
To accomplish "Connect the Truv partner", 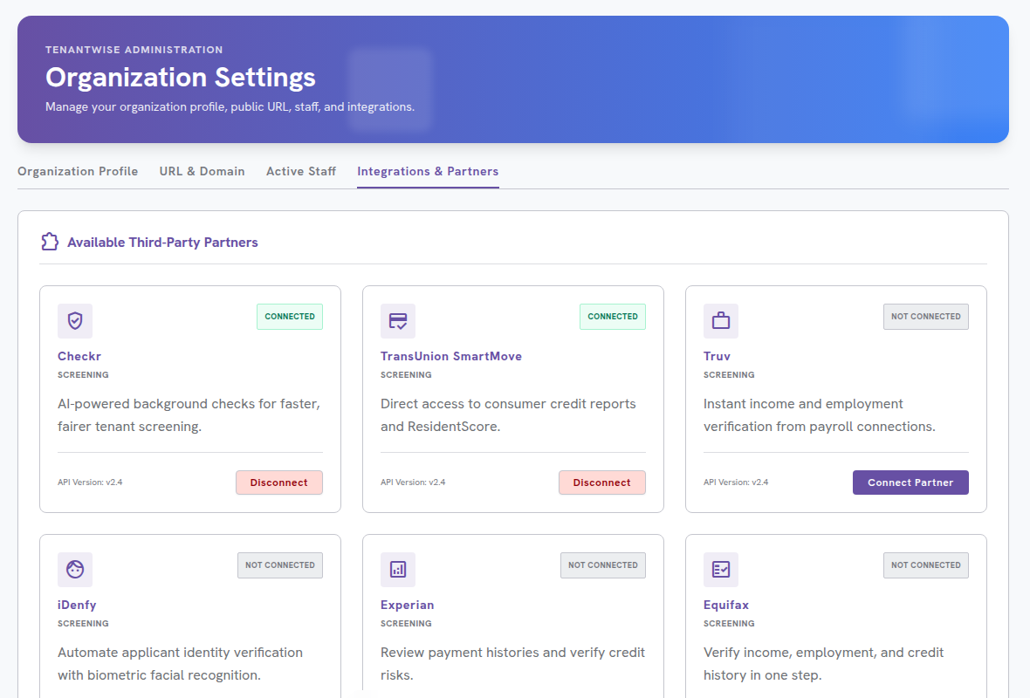I will click(x=910, y=482).
